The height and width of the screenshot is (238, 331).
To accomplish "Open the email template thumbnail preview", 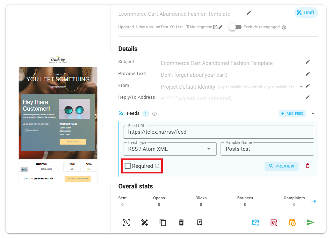I will click(58, 119).
